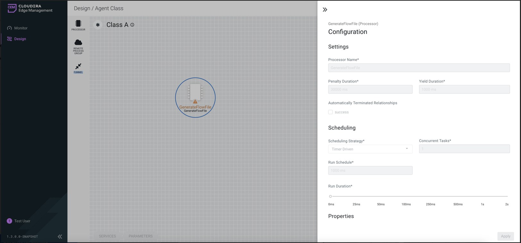This screenshot has height=243, width=521.
Task: Click the info icon next to Class A
Action: (132, 25)
